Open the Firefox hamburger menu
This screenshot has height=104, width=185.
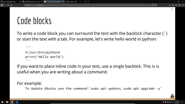click(x=183, y=5)
